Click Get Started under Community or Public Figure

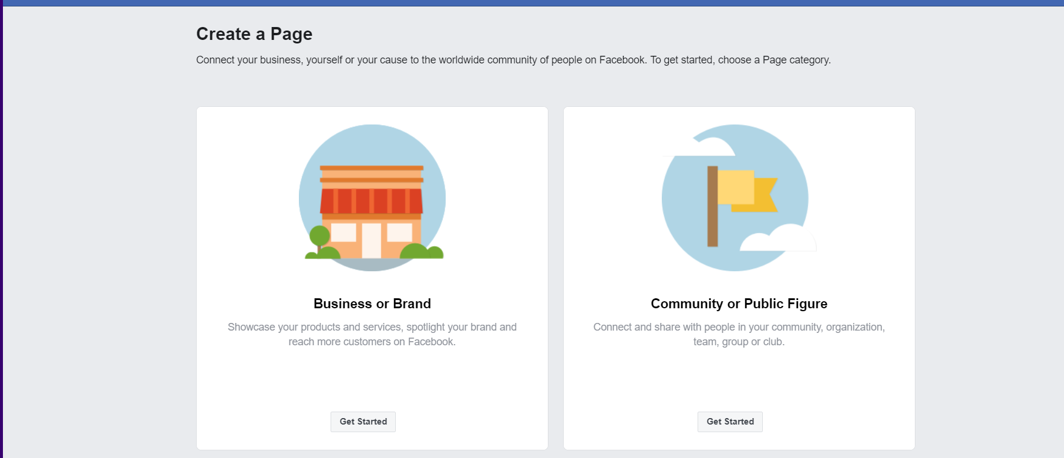[730, 422]
